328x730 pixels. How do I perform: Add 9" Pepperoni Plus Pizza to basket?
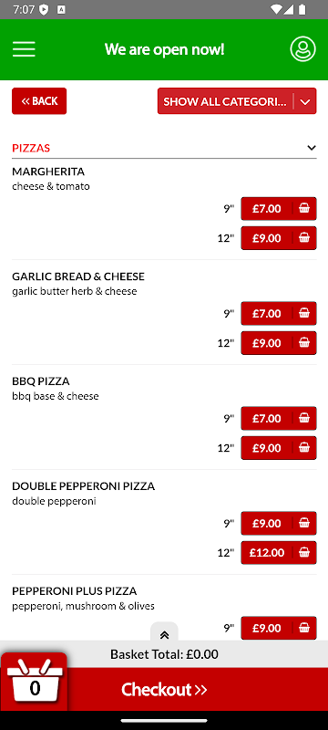coord(279,628)
